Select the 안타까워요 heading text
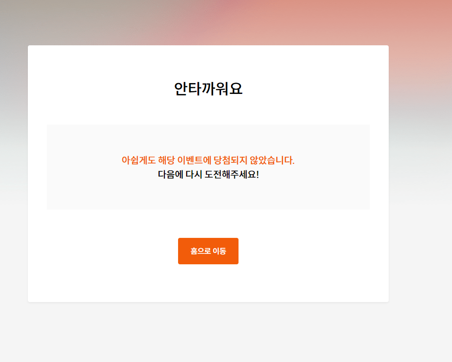Screen dimensions: 452x362 coord(208,89)
